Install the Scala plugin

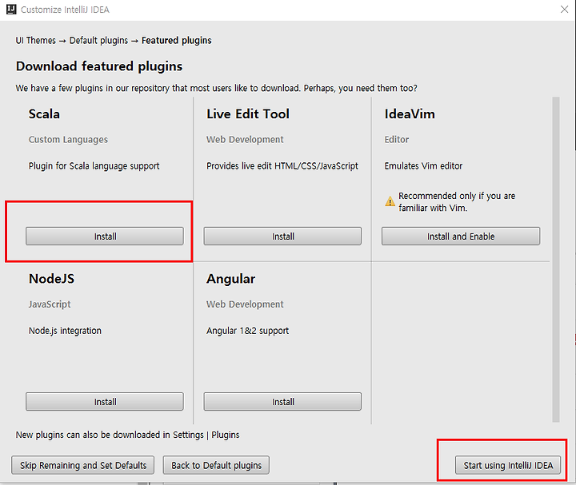coord(105,237)
